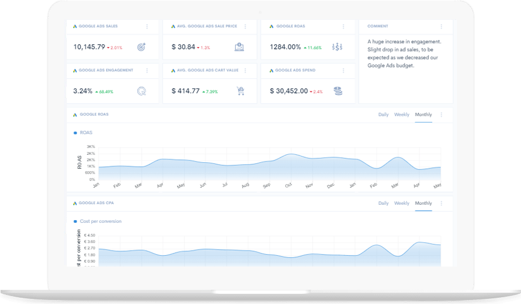
Task: Click the target icon in Google Ads Sales card
Action: pos(142,47)
